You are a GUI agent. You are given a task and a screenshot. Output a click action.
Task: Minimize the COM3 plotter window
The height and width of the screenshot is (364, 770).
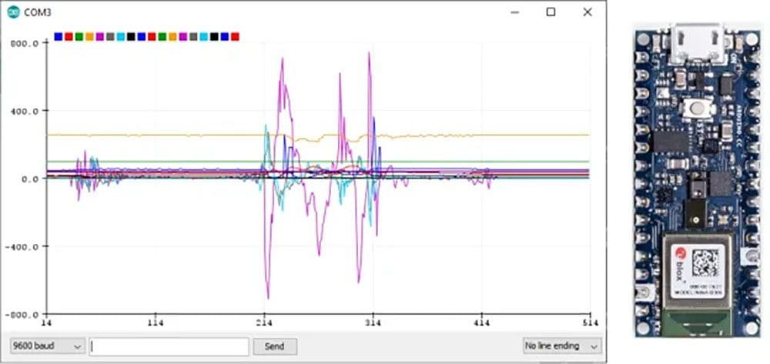(514, 12)
